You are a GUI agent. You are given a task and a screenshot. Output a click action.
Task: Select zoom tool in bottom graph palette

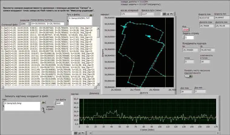click(x=79, y=133)
